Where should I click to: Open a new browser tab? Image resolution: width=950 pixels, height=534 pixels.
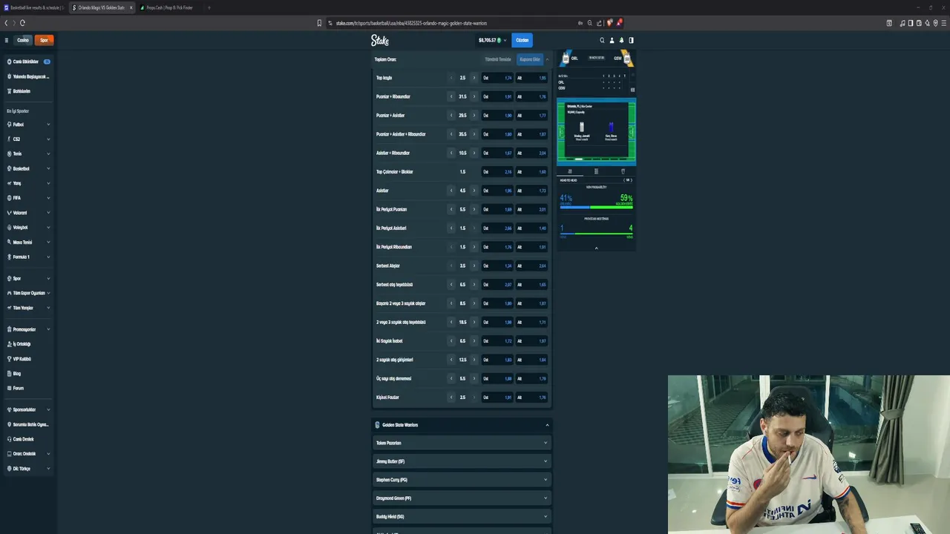209,7
